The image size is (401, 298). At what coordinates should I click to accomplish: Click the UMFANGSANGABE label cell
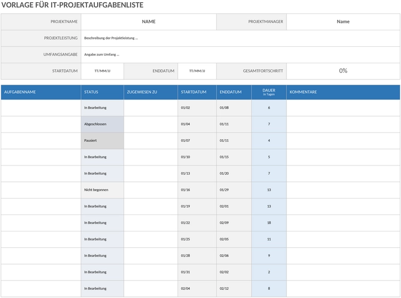coord(41,55)
